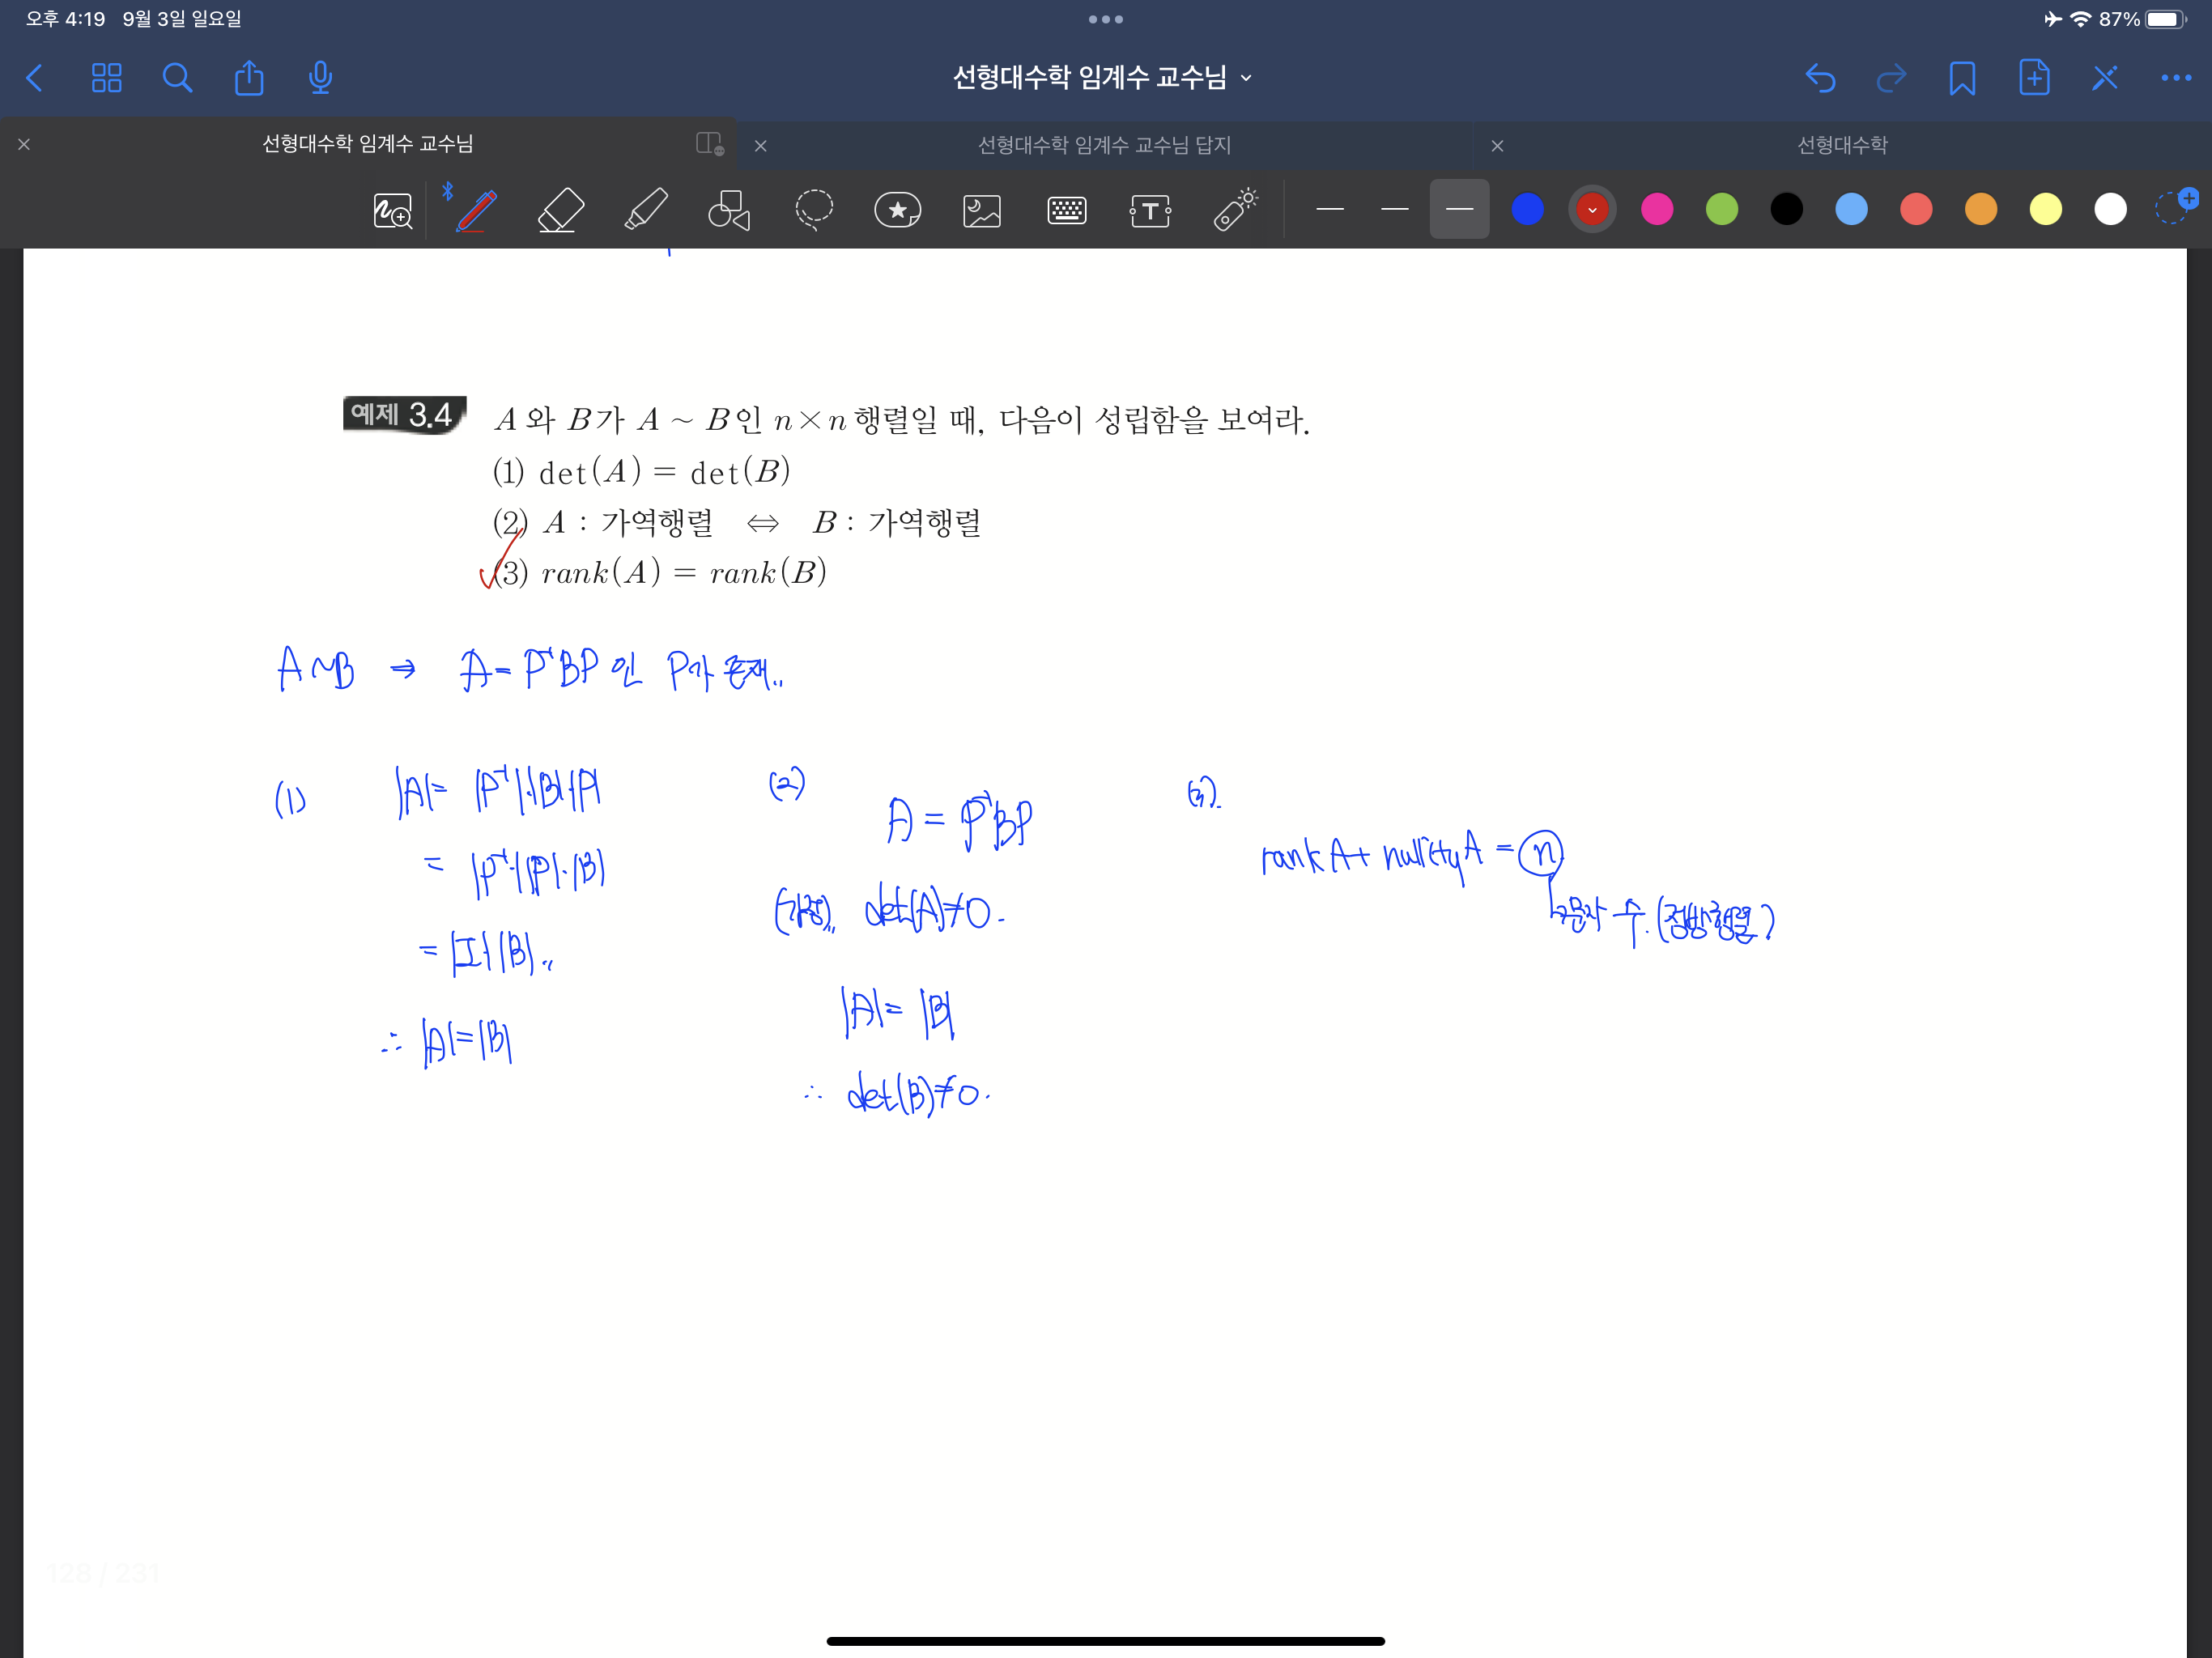The height and width of the screenshot is (1658, 2212).
Task: Open the more options ellipsis menu
Action: 2176,78
